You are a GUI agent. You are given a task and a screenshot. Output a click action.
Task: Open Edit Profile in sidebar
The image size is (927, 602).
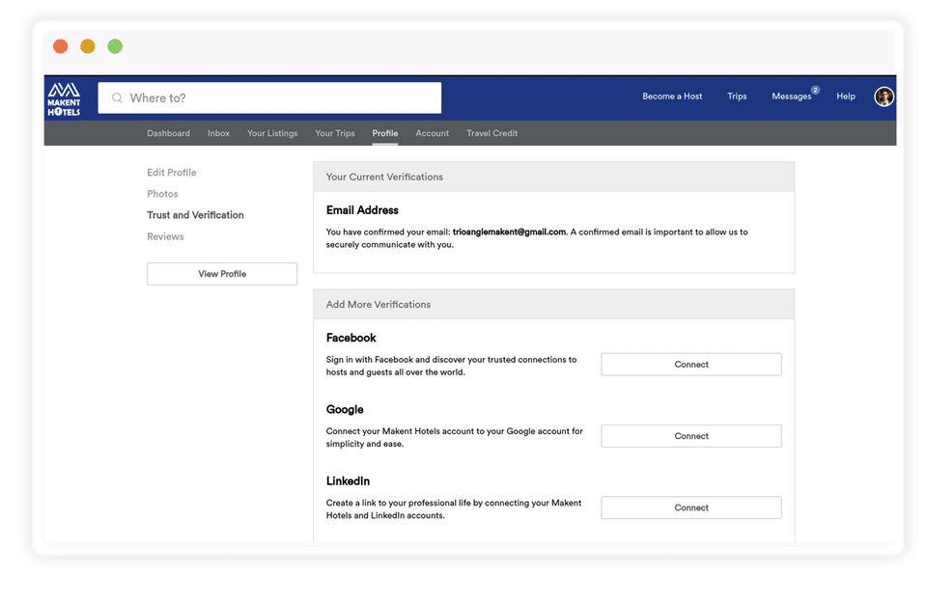(x=172, y=173)
